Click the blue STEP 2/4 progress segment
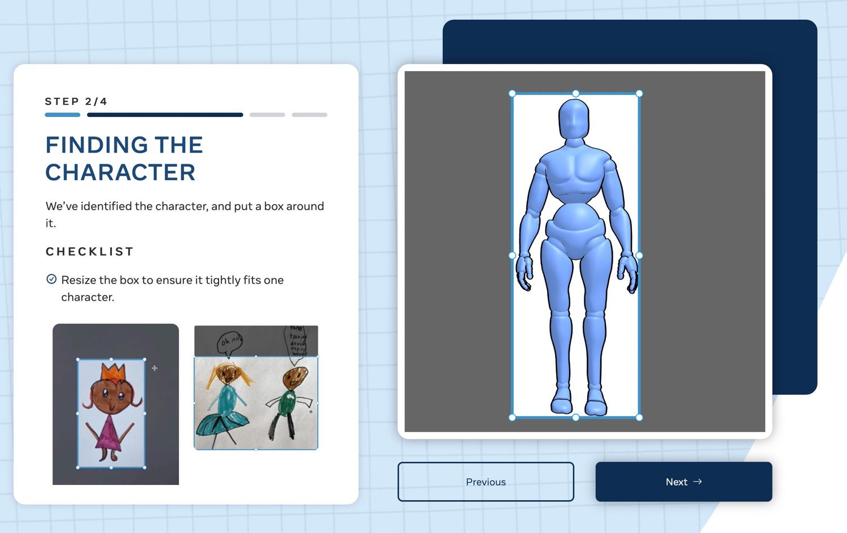 pos(62,115)
